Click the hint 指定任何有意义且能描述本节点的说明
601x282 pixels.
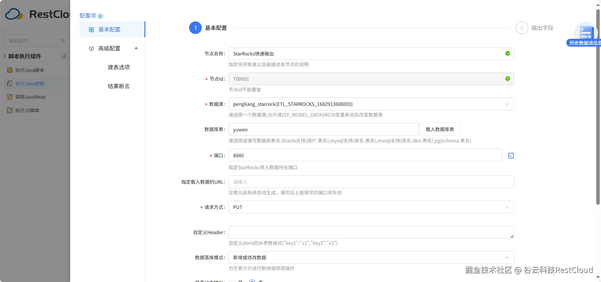[x=269, y=65]
